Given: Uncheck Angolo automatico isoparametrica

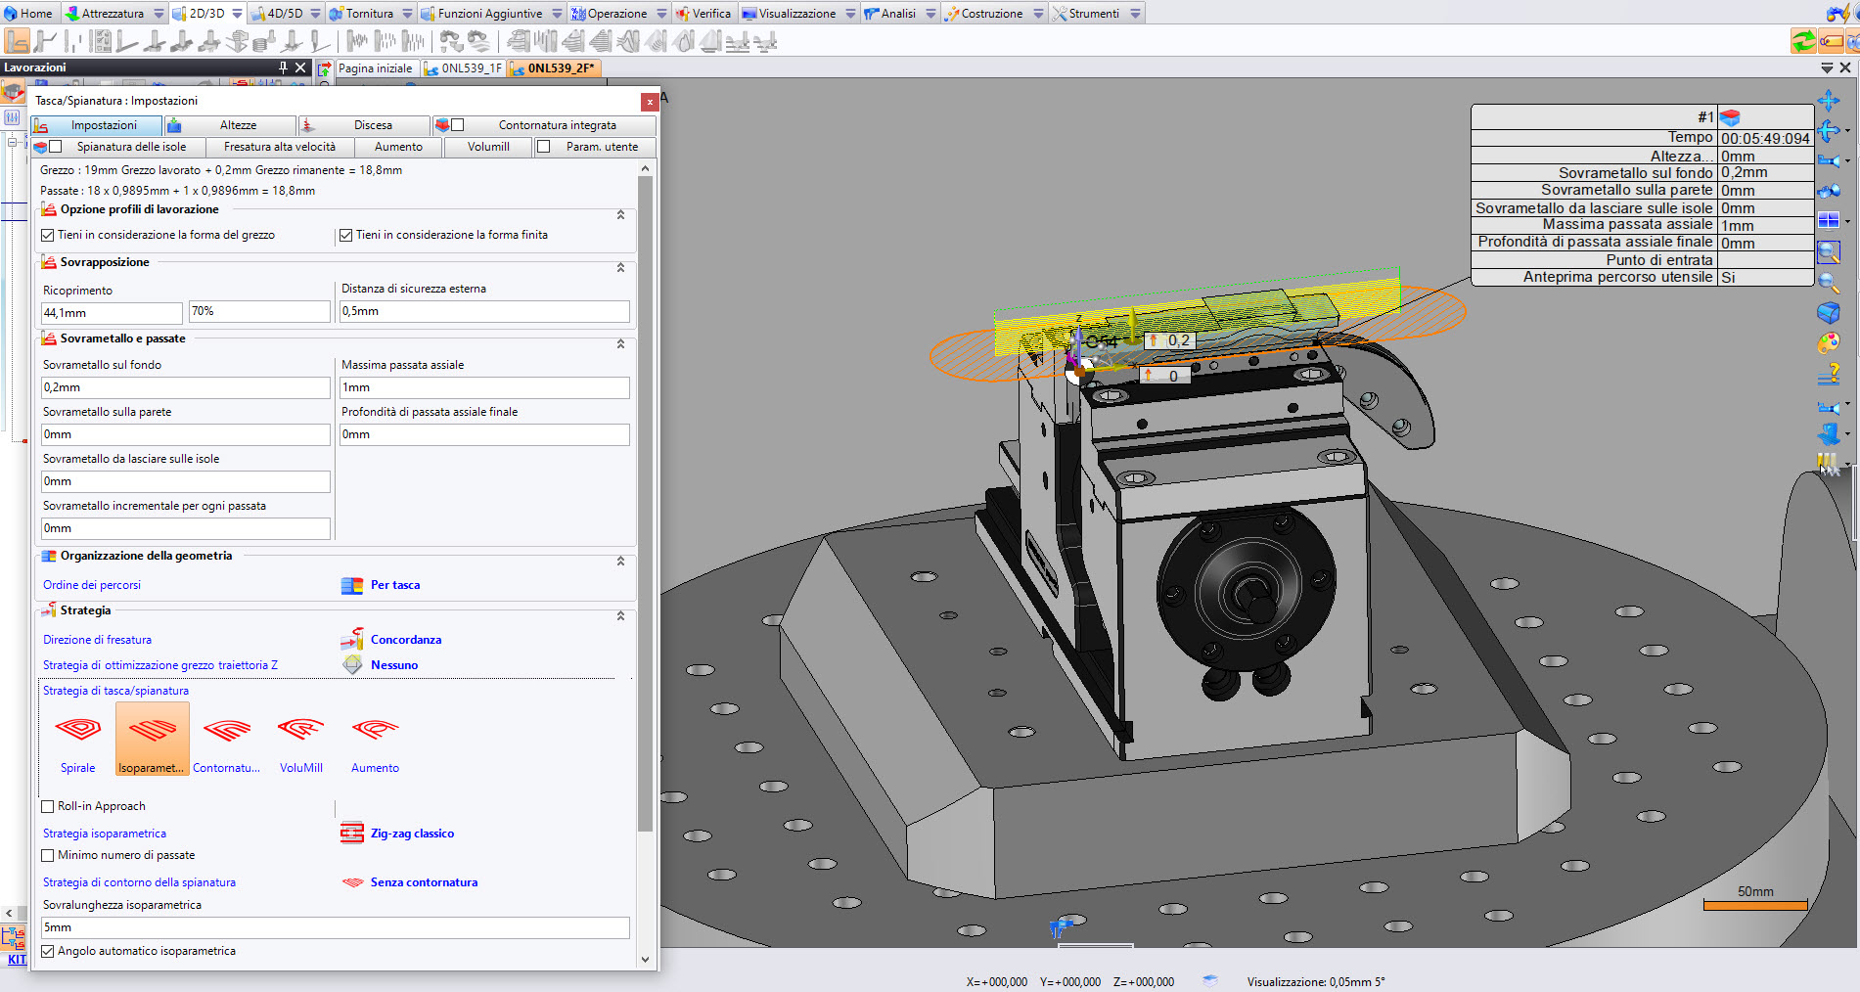Looking at the screenshot, I should (x=48, y=952).
